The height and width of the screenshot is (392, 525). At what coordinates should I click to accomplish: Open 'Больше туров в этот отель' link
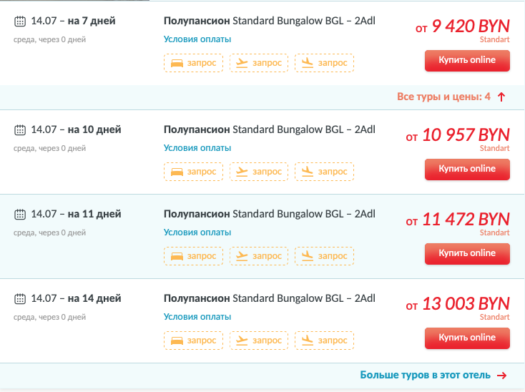click(x=433, y=376)
